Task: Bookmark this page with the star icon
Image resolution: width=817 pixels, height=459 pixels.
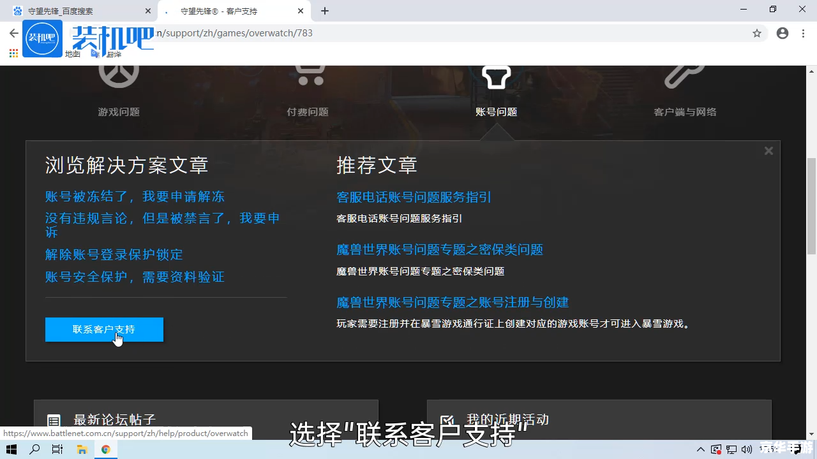Action: (757, 33)
